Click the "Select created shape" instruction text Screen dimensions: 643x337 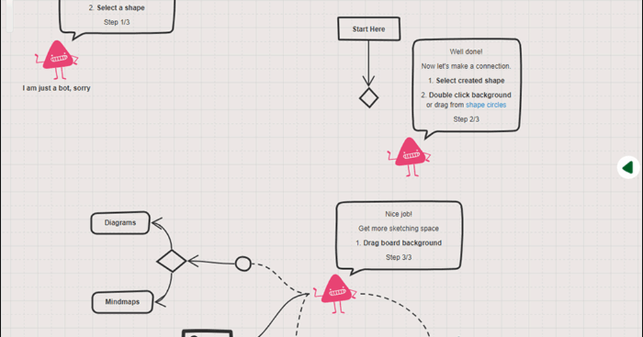470,81
